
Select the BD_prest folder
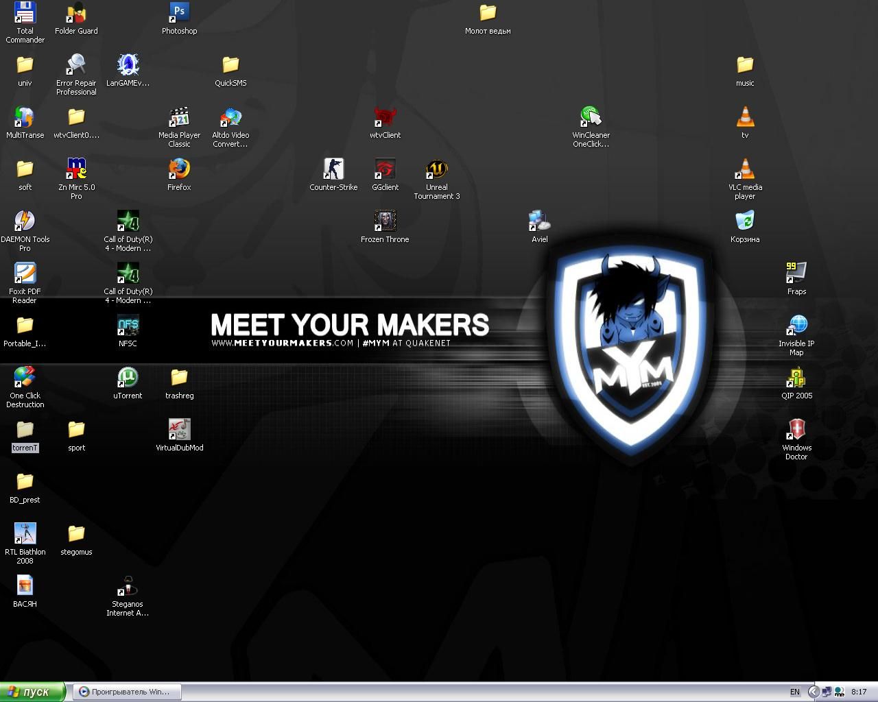click(x=25, y=481)
